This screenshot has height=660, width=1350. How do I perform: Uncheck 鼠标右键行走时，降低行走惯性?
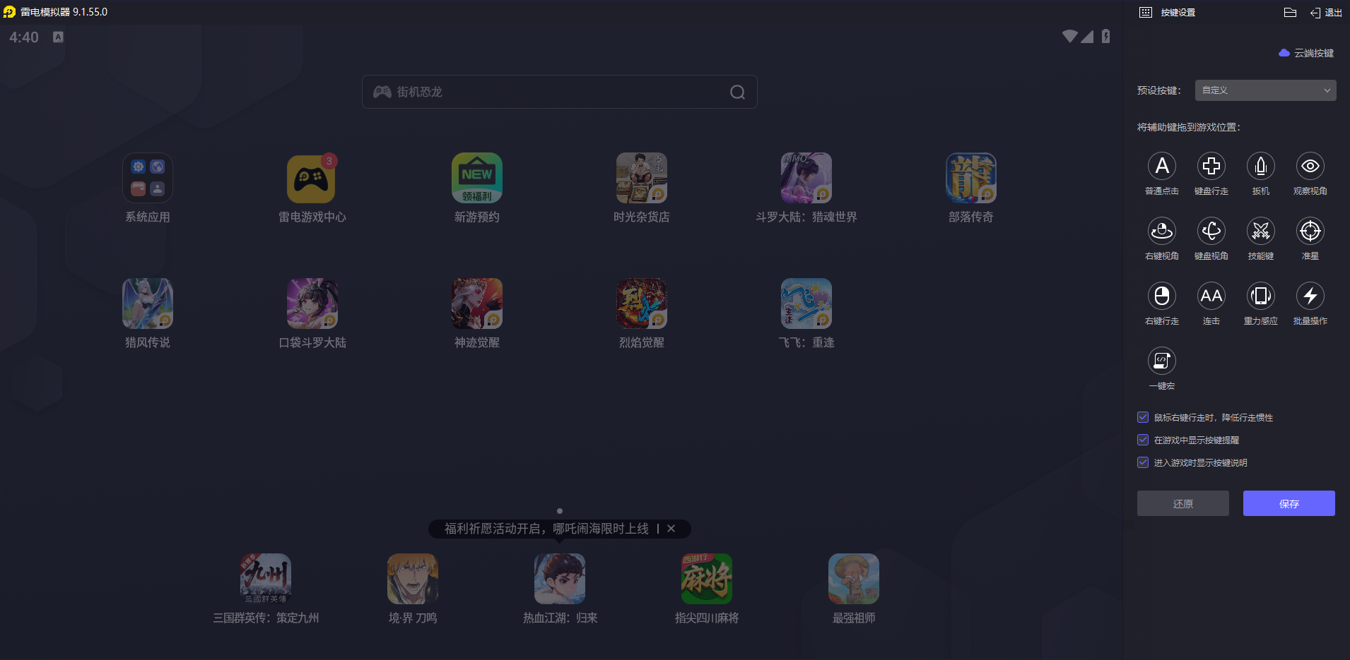point(1143,417)
